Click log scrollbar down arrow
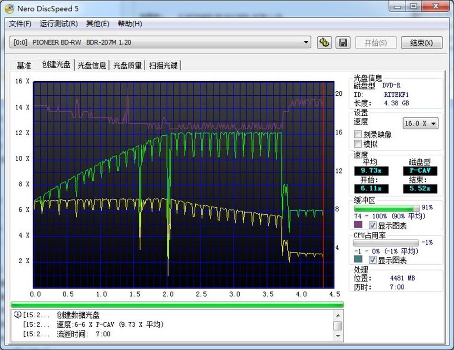 click(338, 336)
